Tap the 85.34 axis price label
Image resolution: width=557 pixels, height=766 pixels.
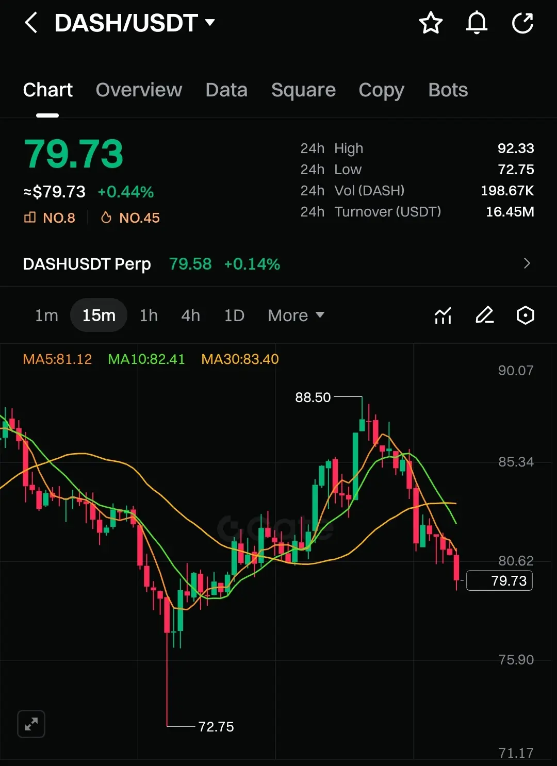pyautogui.click(x=516, y=462)
